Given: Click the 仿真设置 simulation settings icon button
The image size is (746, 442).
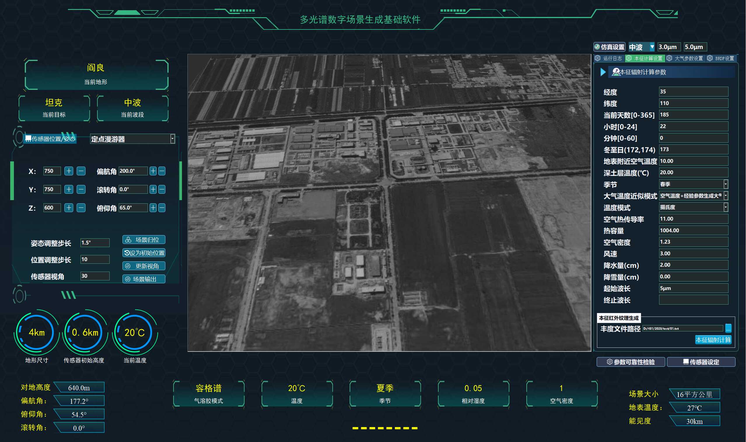Looking at the screenshot, I should [609, 47].
